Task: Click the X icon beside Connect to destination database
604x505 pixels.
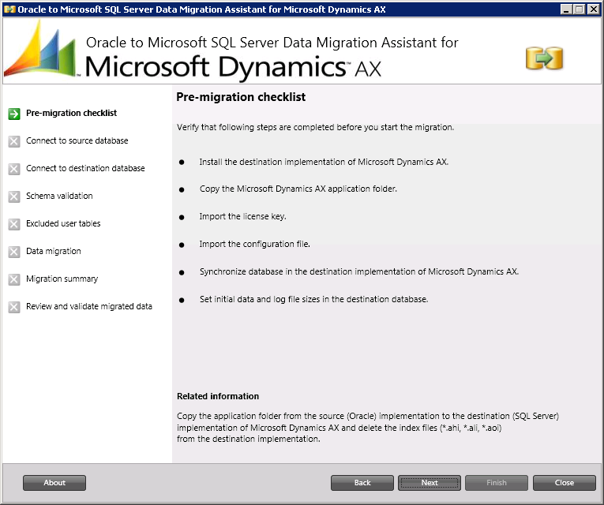Action: tap(14, 169)
